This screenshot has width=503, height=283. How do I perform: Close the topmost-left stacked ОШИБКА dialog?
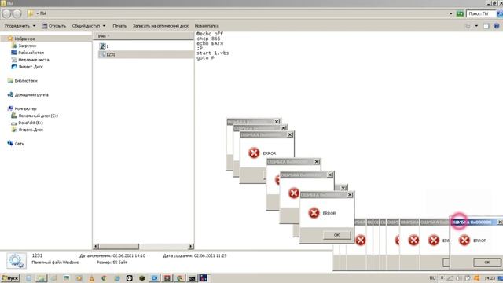pos(277,122)
